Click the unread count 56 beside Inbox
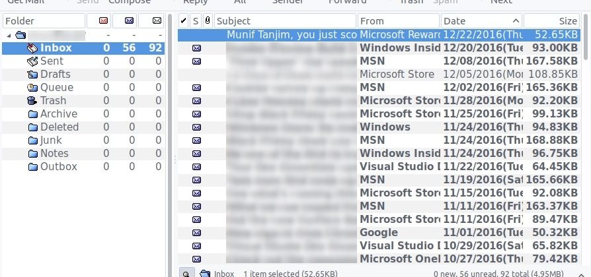Viewport: 591px width, 277px height. [129, 48]
